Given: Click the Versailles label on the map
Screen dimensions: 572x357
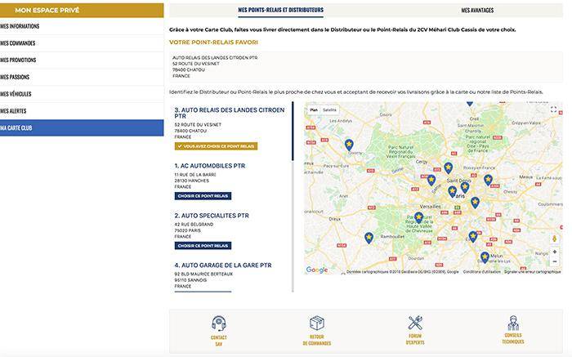Looking at the screenshot, I should (x=430, y=207).
